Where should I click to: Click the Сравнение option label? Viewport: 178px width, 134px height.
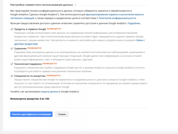20,49
